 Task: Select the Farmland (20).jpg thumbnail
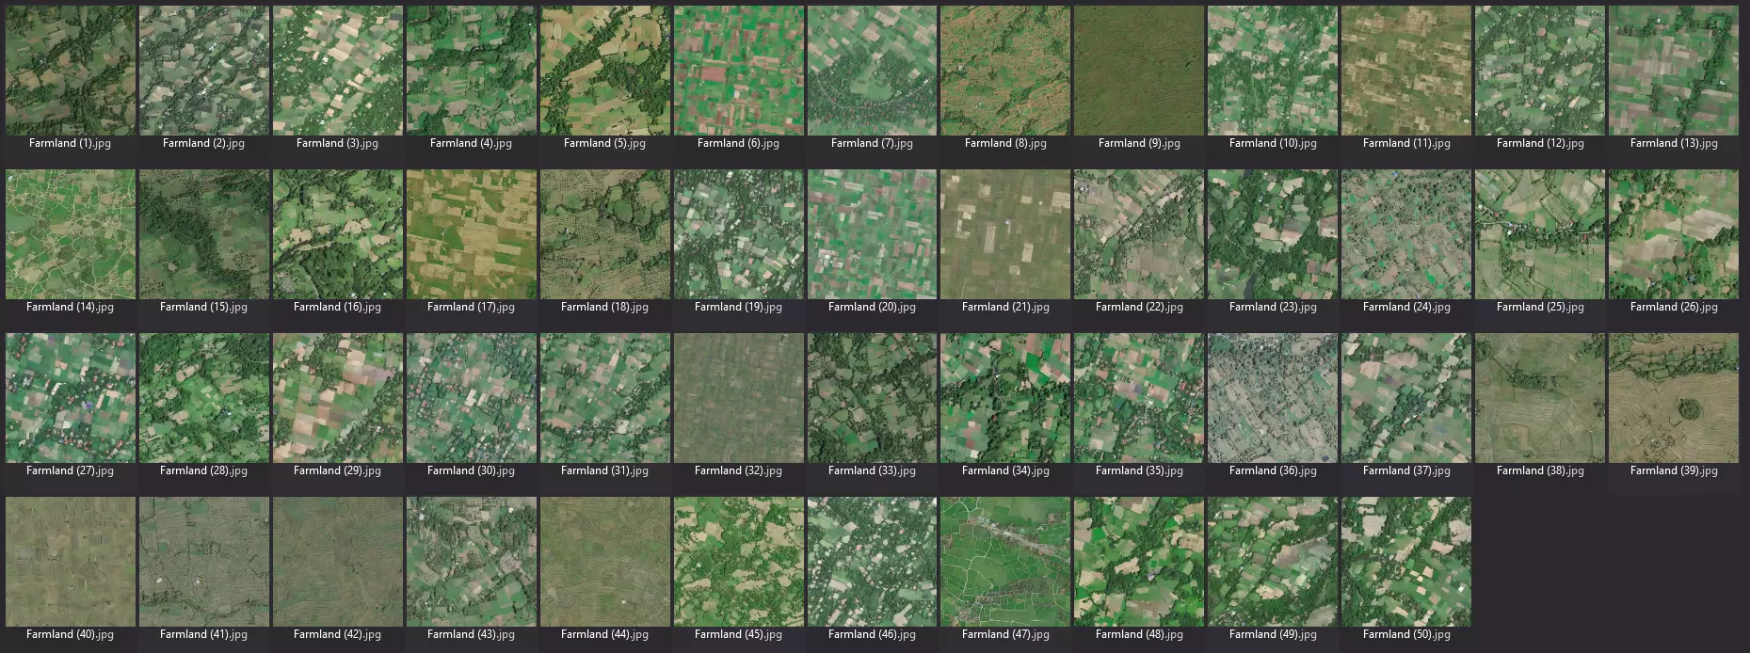coord(872,234)
